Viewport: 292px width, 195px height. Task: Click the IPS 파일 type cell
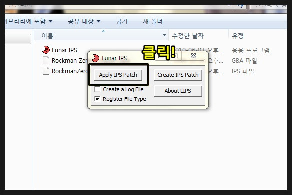[x=243, y=71]
